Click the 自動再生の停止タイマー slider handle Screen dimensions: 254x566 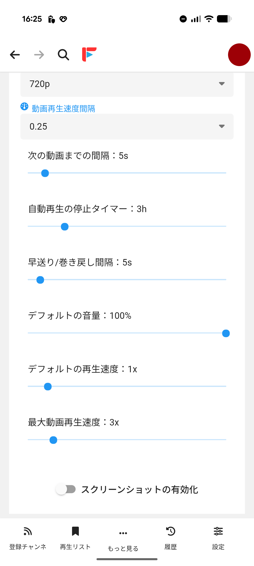[x=65, y=227]
